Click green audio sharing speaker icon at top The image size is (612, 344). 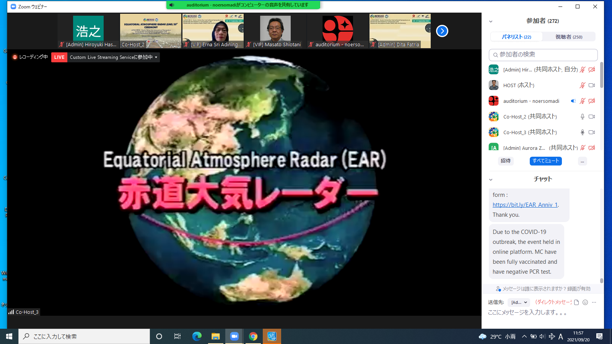click(x=172, y=5)
